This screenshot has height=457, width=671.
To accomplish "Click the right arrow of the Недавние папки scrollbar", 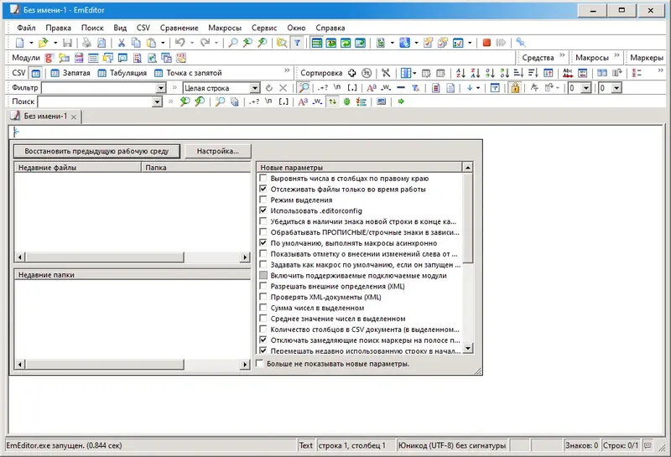I will (245, 365).
